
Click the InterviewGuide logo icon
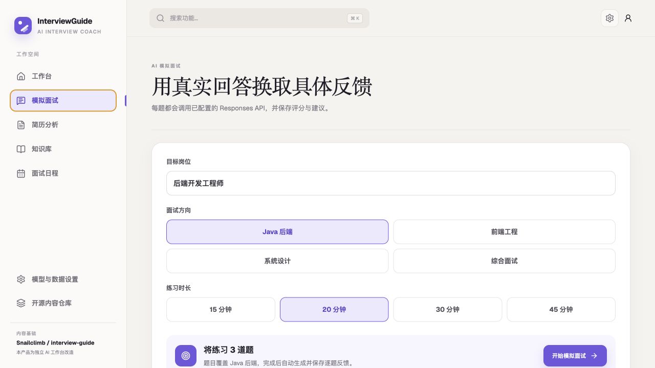click(23, 26)
